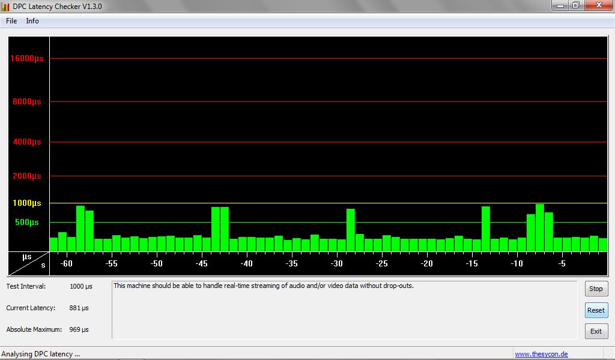Click the 'Analysing DPC latency ...' status text
Screen dimensions: 615x360
point(40,354)
